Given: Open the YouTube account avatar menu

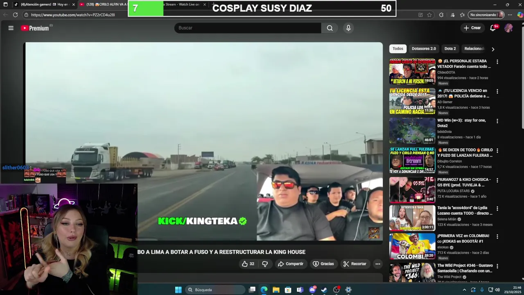Looking at the screenshot, I should point(508,28).
